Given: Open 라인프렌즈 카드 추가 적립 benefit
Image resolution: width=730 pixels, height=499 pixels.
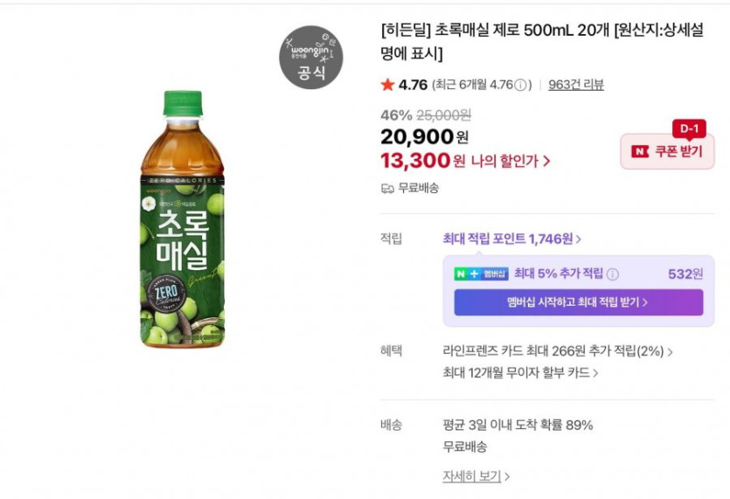Looking at the screenshot, I should coord(558,351).
